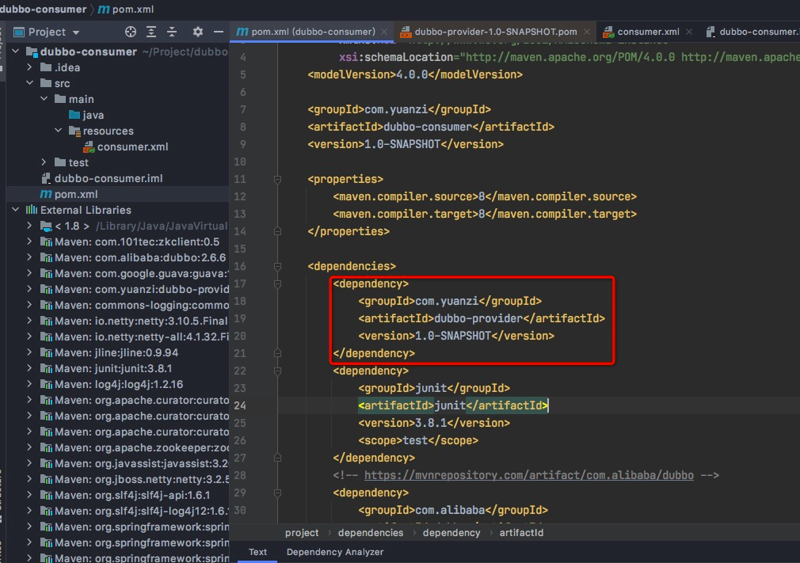Click the expand all icon in Project toolbar
Viewport: 800px width, 563px height.
[151, 32]
